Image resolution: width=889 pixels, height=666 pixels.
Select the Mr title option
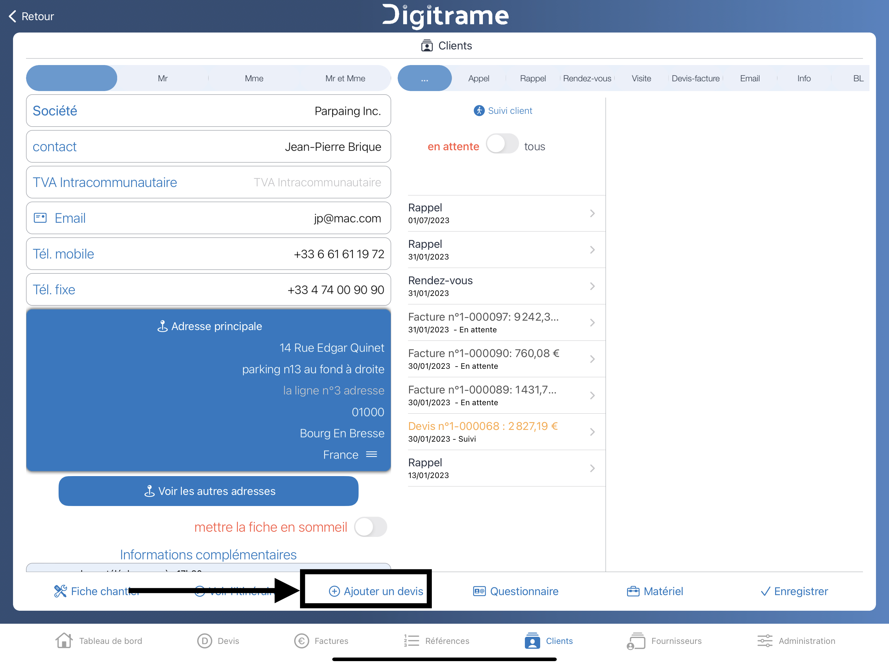[163, 78]
